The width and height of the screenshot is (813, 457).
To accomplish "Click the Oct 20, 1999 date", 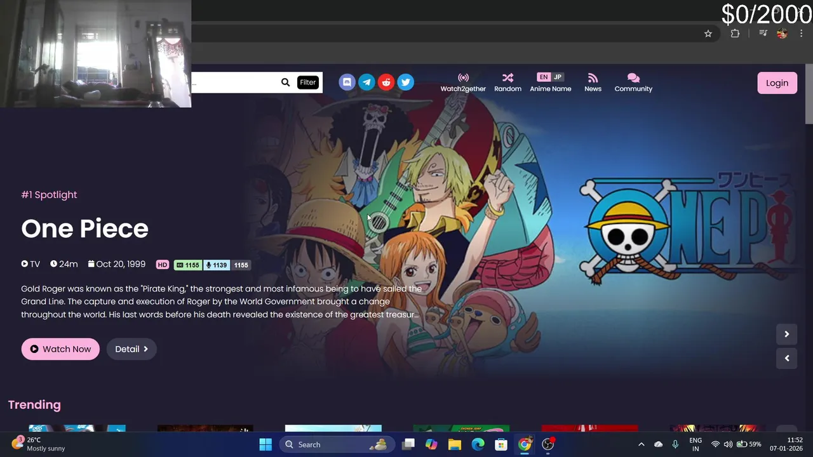I will tap(117, 264).
